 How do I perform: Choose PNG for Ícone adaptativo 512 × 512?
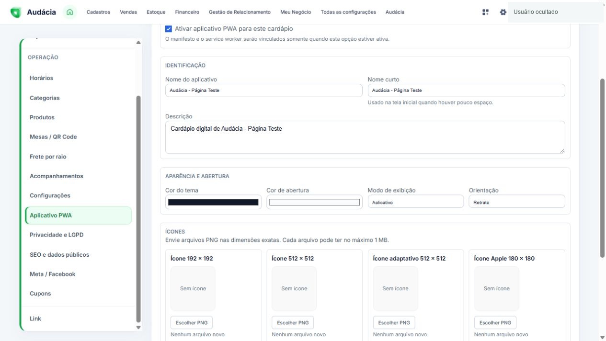(394, 323)
